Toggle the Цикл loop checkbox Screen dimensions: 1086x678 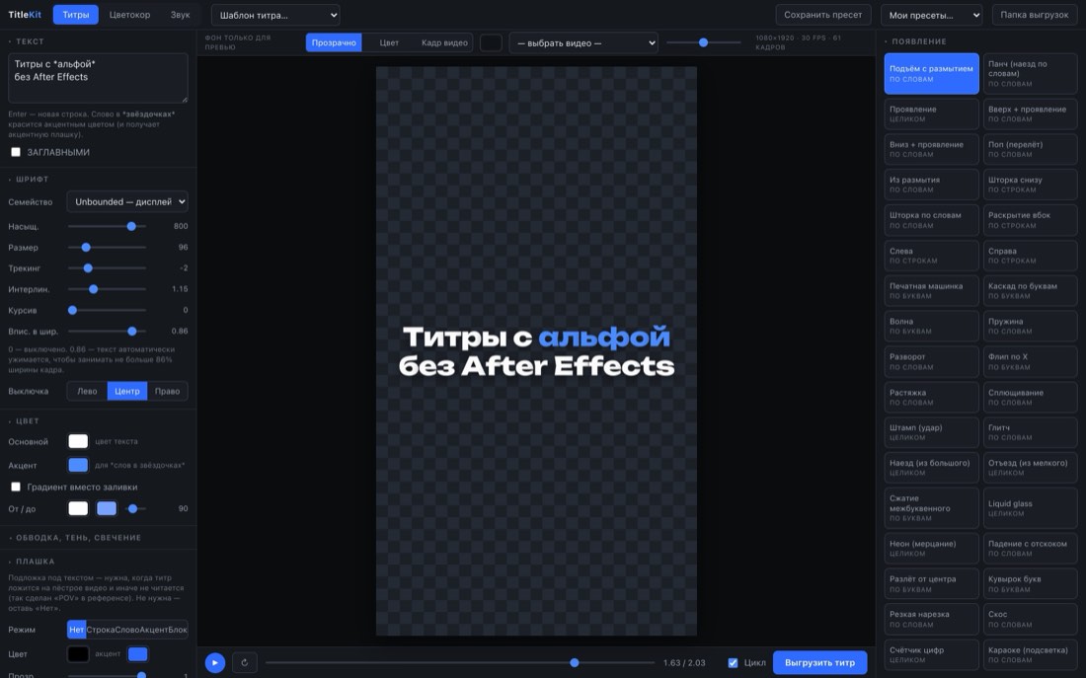point(733,663)
